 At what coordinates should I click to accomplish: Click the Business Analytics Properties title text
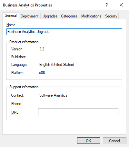pyautogui.click(x=27, y=5)
